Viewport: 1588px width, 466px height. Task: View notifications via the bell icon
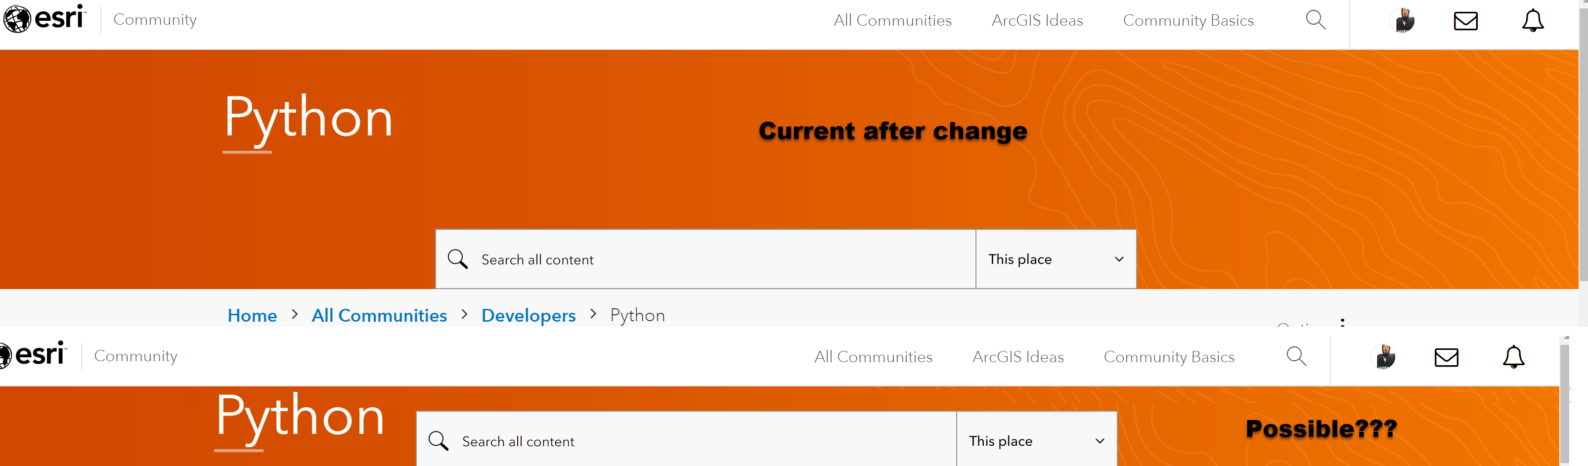point(1533,20)
